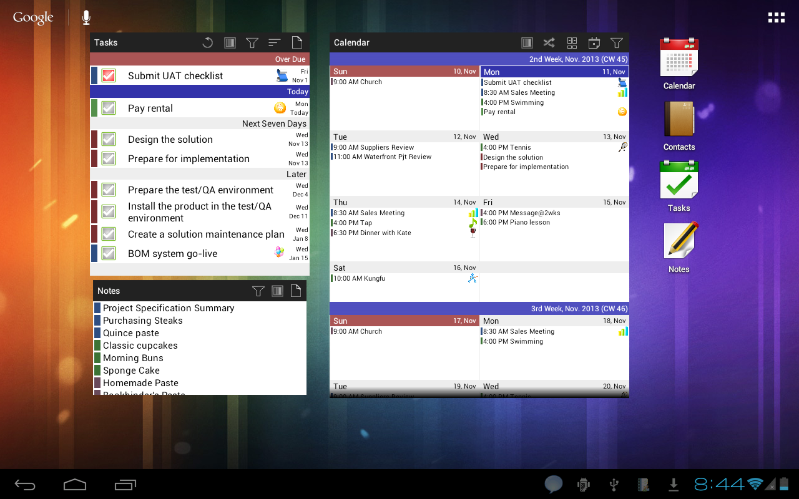The width and height of the screenshot is (799, 499).
Task: Open the grid view icon in Calendar widget
Action: click(x=572, y=42)
